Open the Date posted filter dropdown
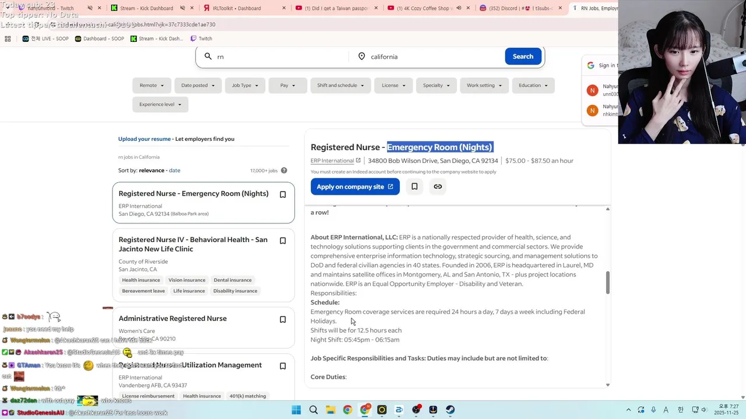The image size is (746, 419). tap(198, 86)
